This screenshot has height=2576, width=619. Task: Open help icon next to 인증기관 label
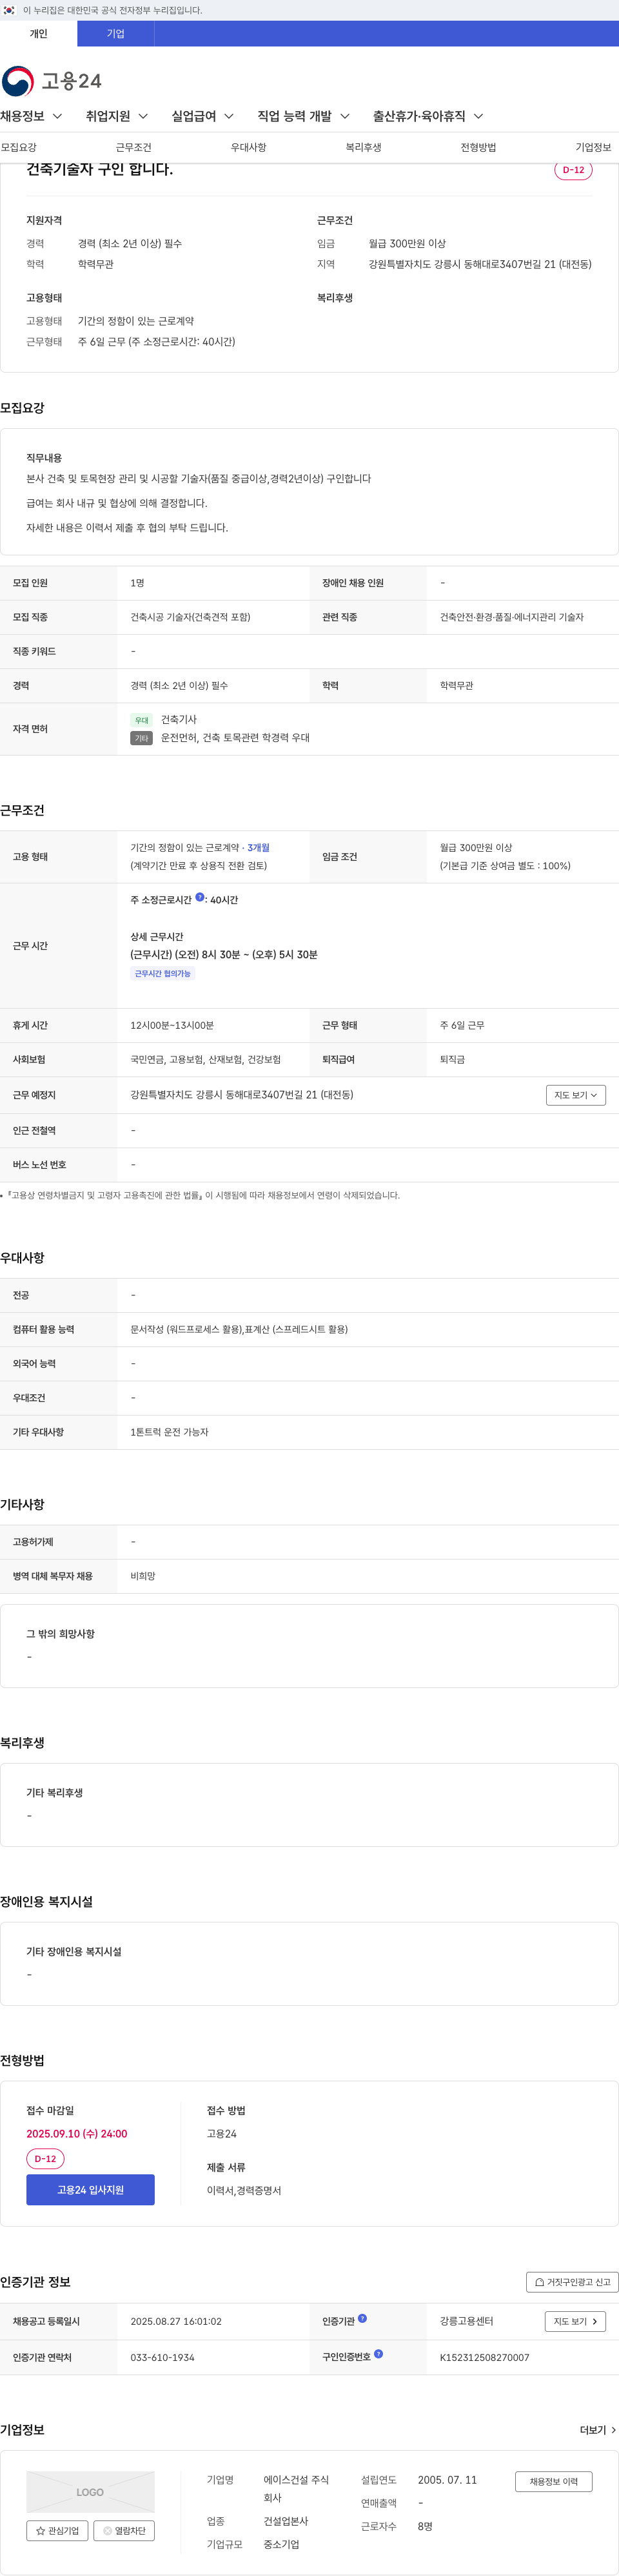point(362,2318)
